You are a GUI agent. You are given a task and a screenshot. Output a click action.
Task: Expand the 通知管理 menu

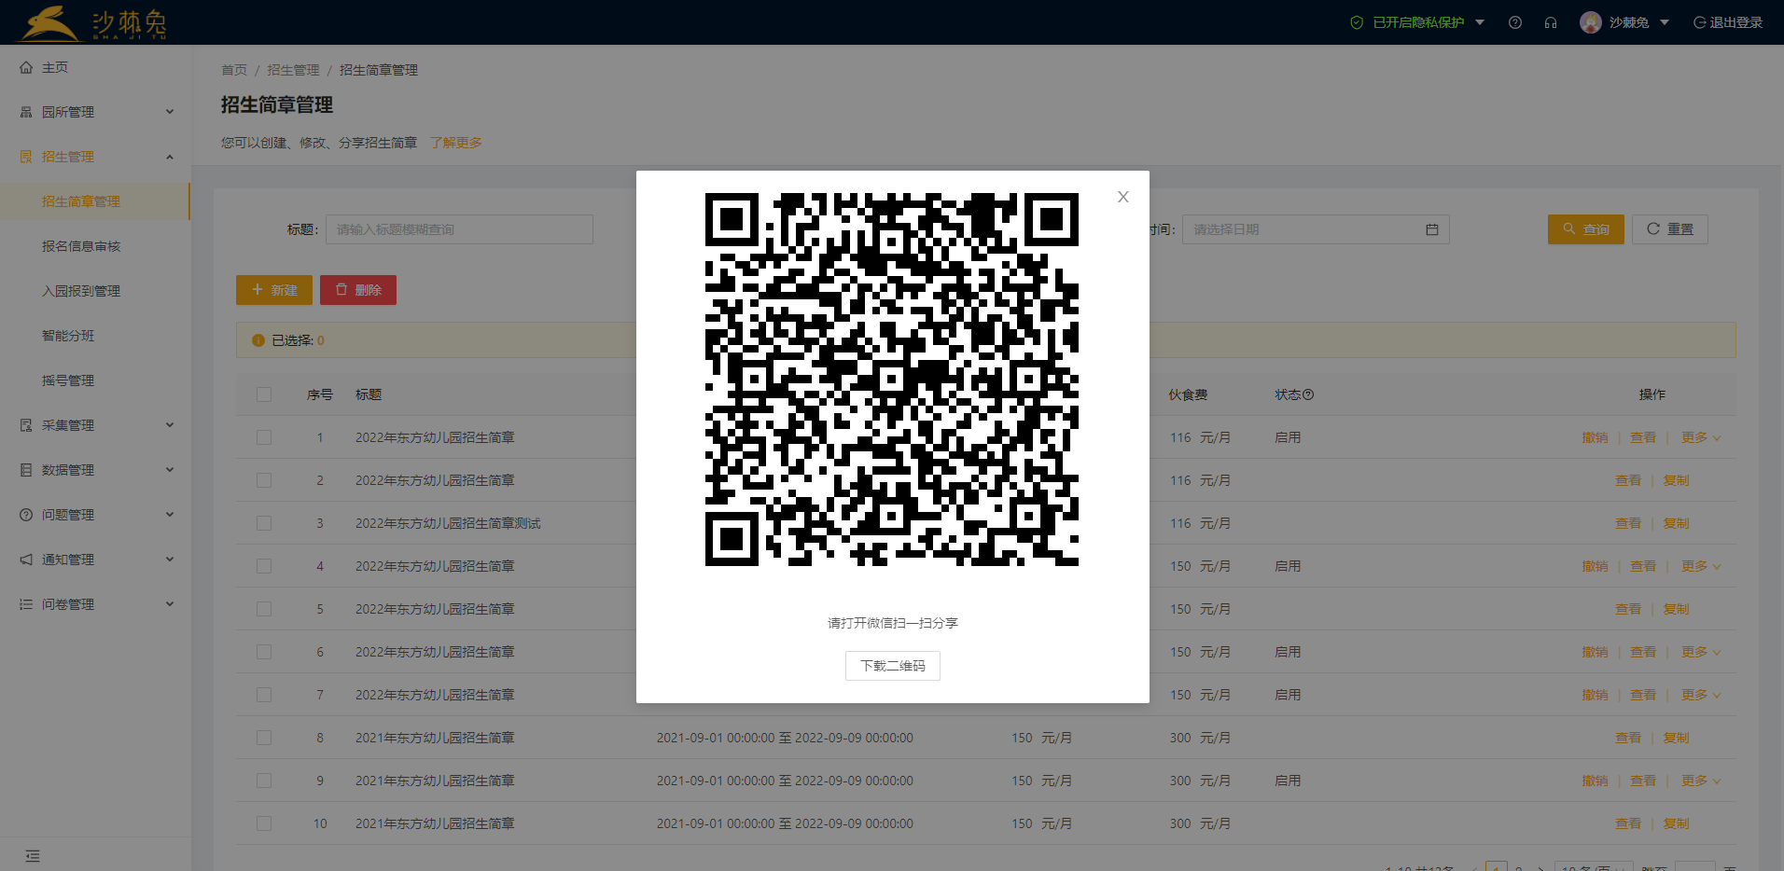(170, 560)
